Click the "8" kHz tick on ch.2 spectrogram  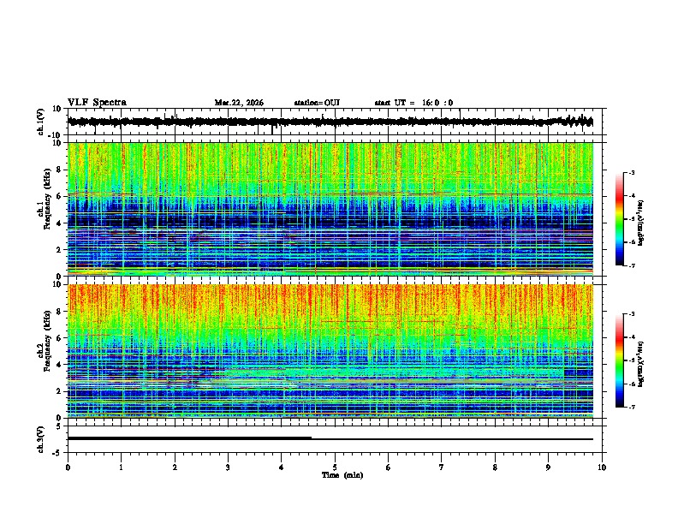(x=59, y=312)
